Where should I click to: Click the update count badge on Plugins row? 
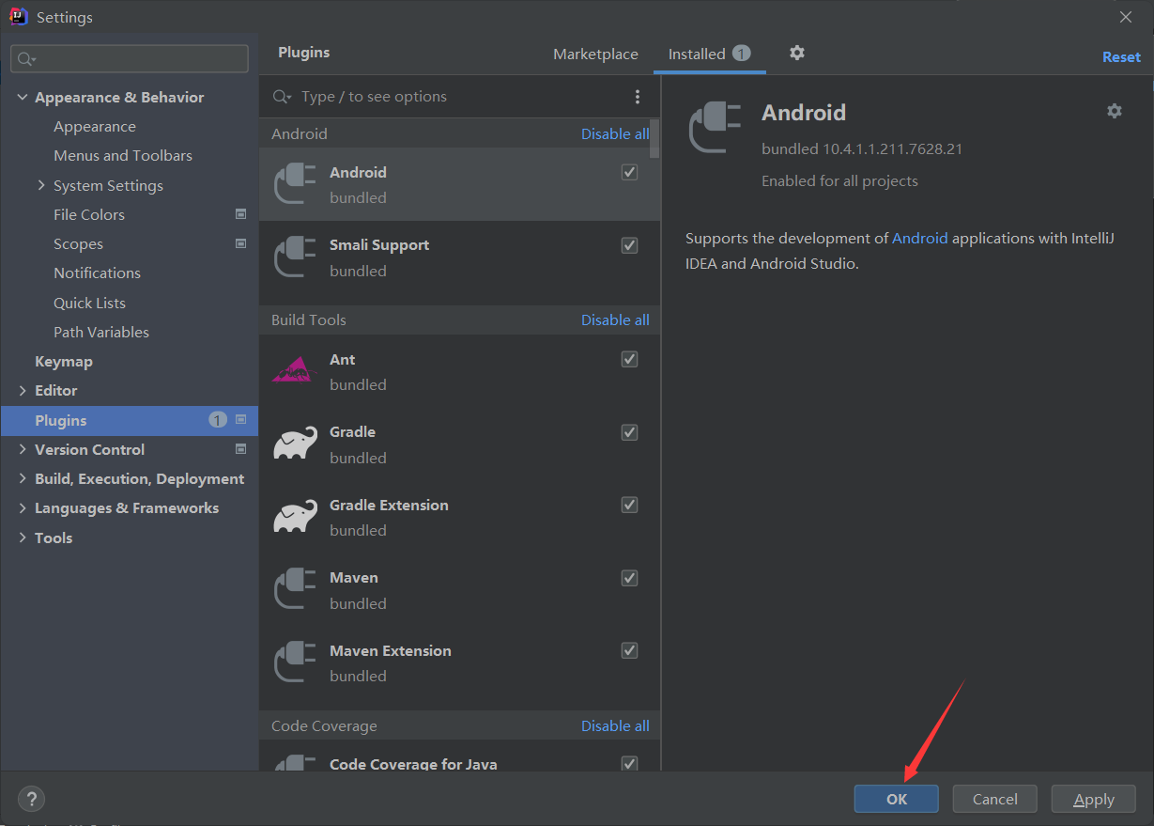click(218, 420)
